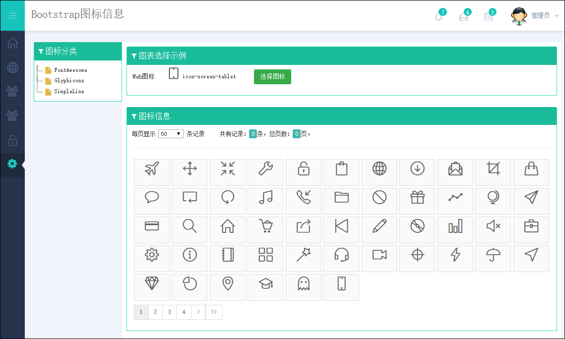Screen dimensions: 565x339
Task: Open the records-per-page dropdown
Action: tap(171, 134)
